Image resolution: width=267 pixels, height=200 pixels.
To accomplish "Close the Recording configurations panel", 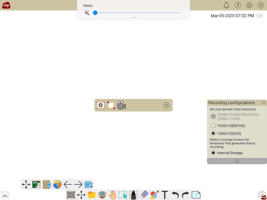I will coord(264,103).
